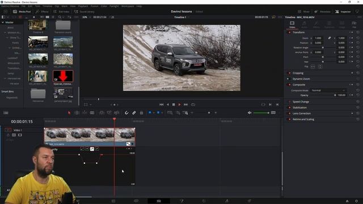Jump to last frame in viewer
Image resolution: width=363 pixels, height=204 pixels.
(185, 104)
